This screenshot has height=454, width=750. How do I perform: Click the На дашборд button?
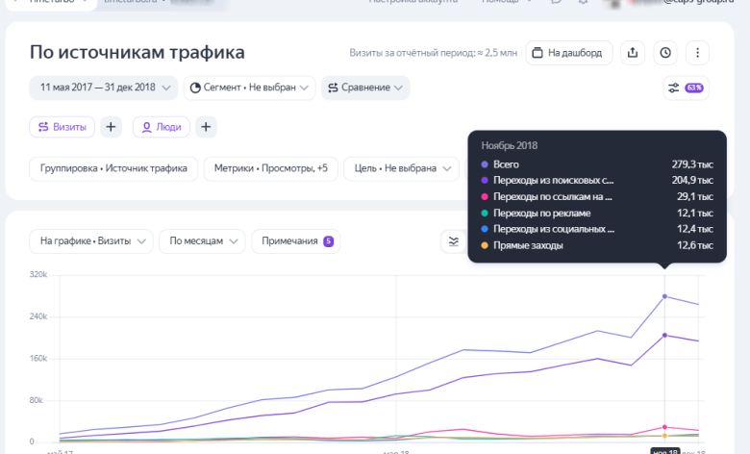(568, 53)
